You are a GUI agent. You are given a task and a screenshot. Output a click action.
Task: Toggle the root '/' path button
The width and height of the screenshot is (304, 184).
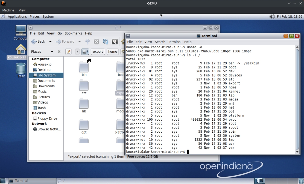(x=85, y=52)
